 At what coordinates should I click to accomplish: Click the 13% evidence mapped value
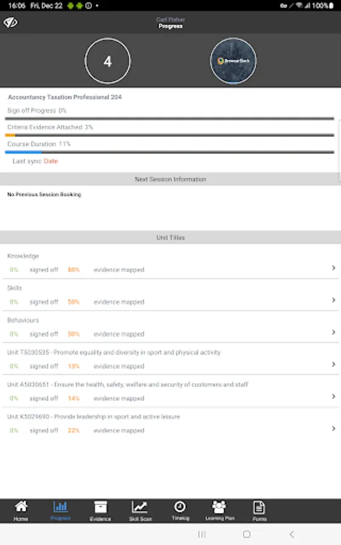click(74, 366)
